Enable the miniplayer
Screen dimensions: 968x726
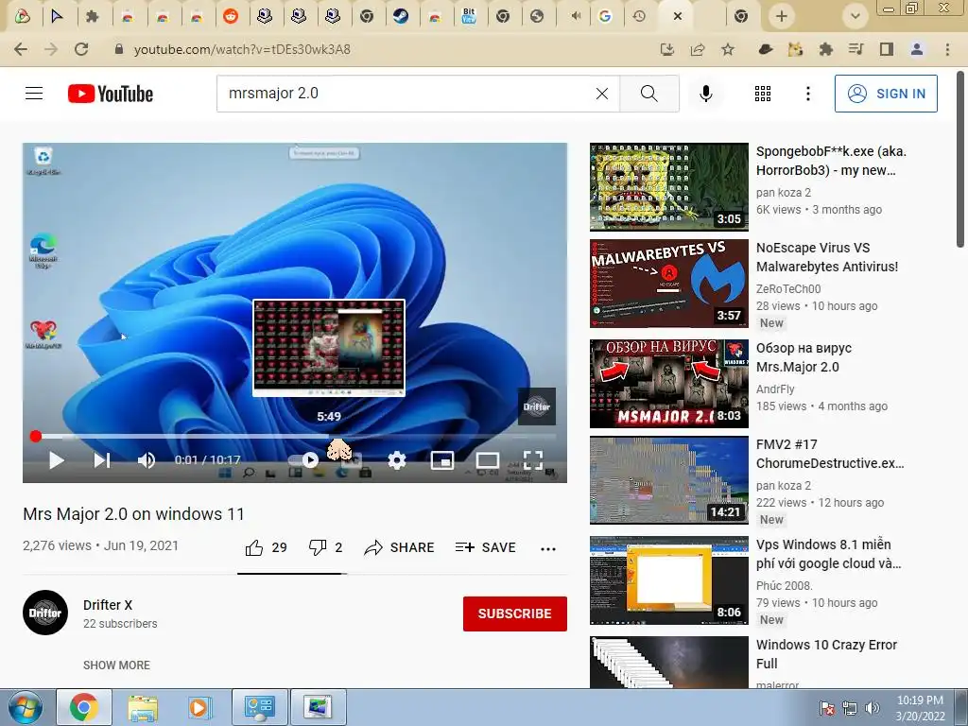[442, 460]
